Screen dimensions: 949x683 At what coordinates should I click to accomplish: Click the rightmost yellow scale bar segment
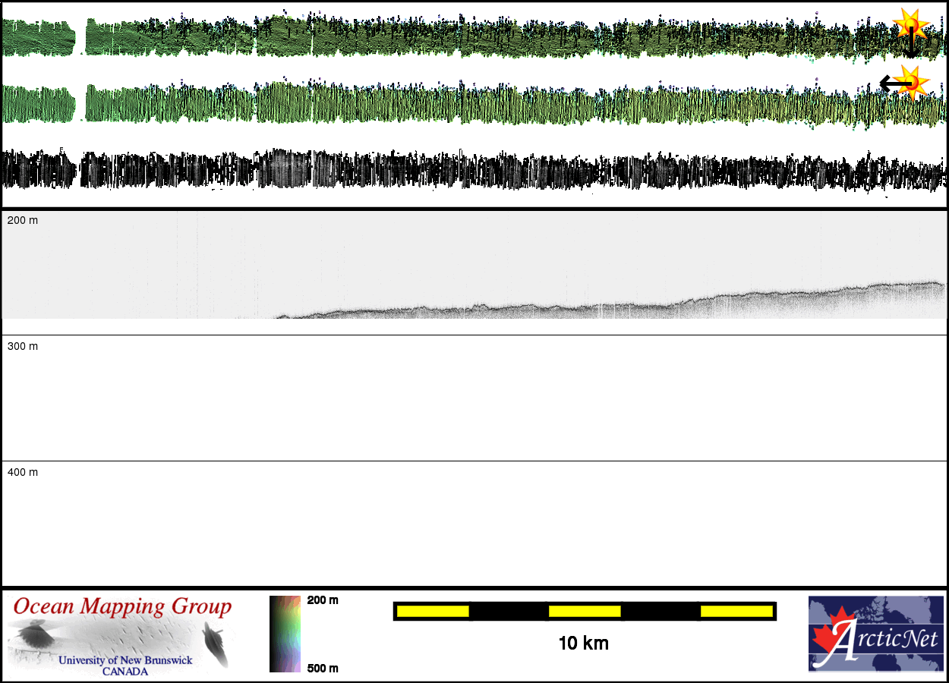(x=736, y=611)
